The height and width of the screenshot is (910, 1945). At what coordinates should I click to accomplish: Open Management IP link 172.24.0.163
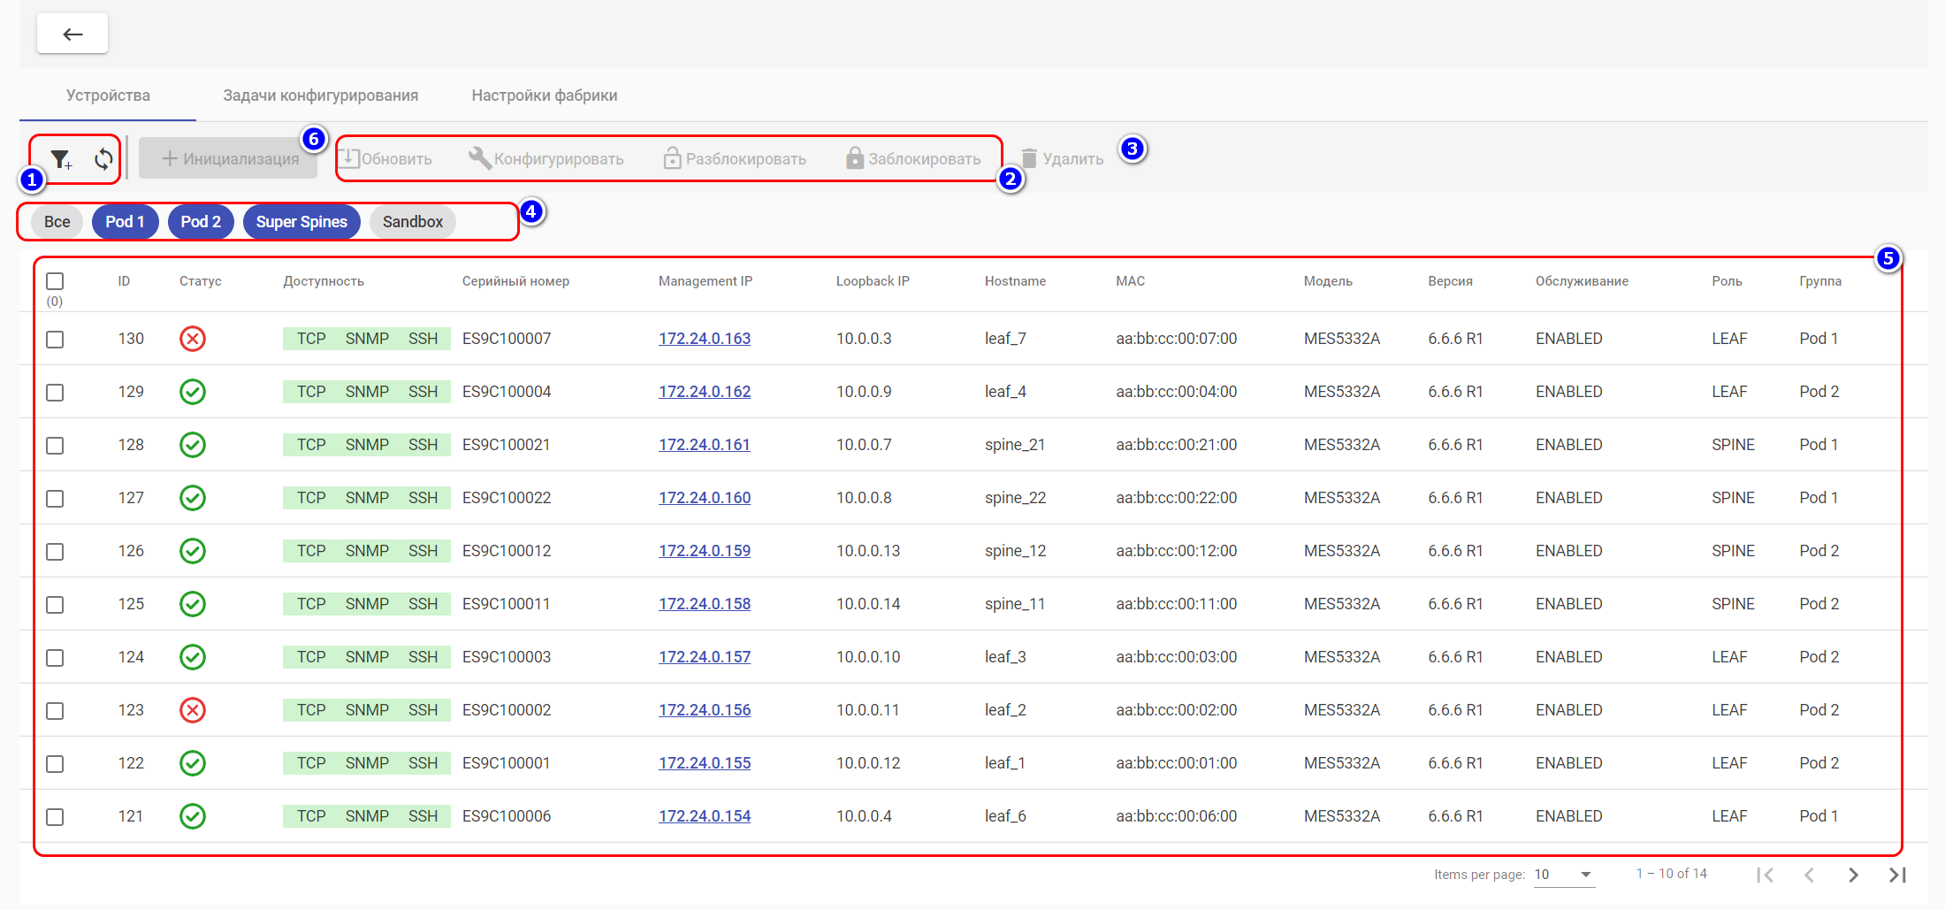coord(704,339)
